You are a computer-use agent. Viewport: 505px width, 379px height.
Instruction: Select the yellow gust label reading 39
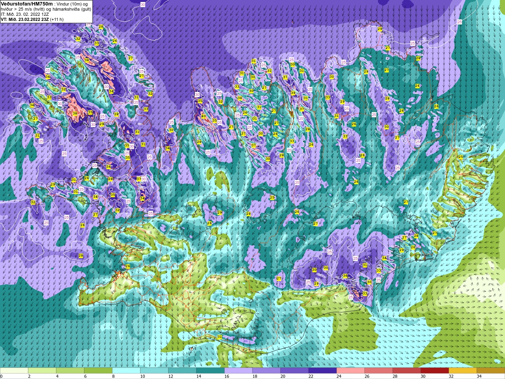(293, 93)
